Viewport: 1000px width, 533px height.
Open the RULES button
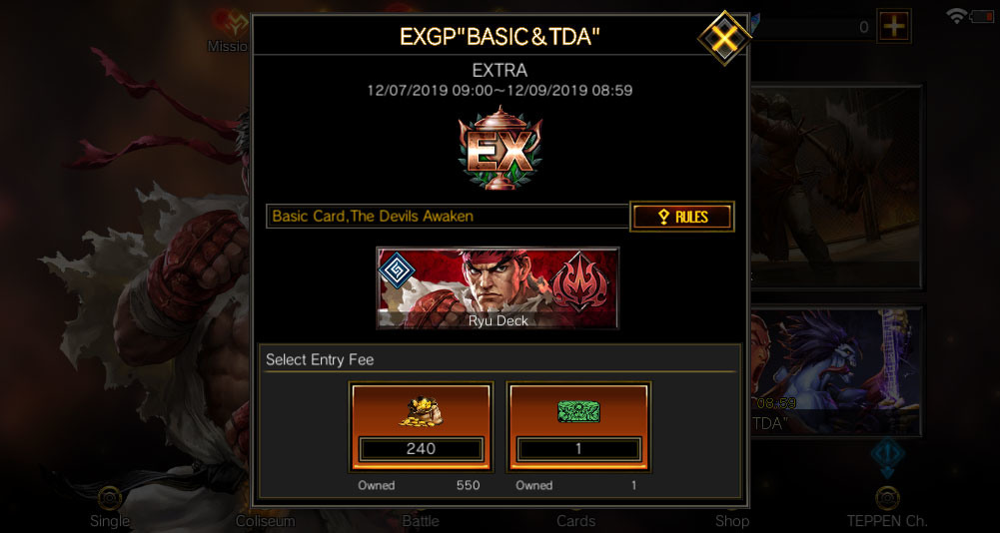point(681,217)
